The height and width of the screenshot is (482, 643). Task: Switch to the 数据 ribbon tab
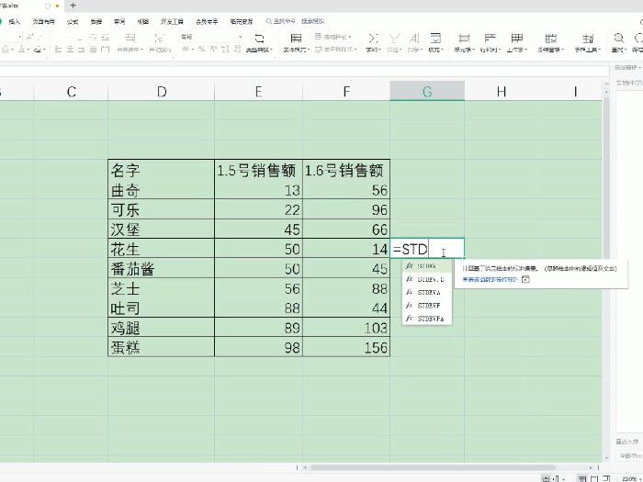(96, 21)
